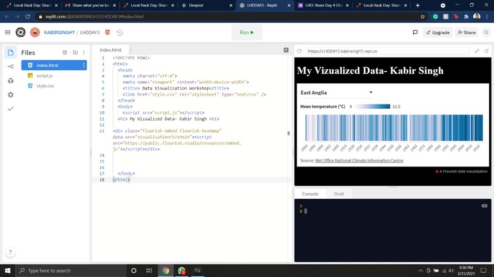Click the editor vertical scrollbar handle
Viewport: 494px width, 277px height.
(289, 133)
